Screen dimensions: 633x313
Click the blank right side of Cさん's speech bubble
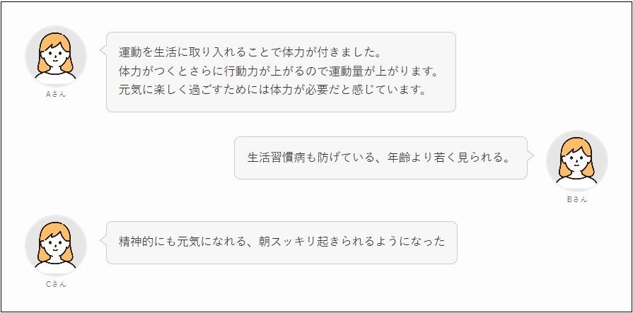[x=451, y=242]
